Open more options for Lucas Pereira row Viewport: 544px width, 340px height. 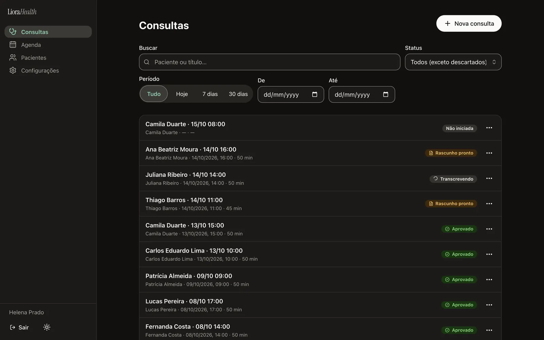coord(489,305)
